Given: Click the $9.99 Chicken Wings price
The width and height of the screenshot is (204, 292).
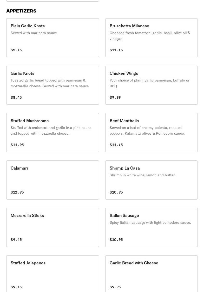Looking at the screenshot, I should [x=115, y=97].
